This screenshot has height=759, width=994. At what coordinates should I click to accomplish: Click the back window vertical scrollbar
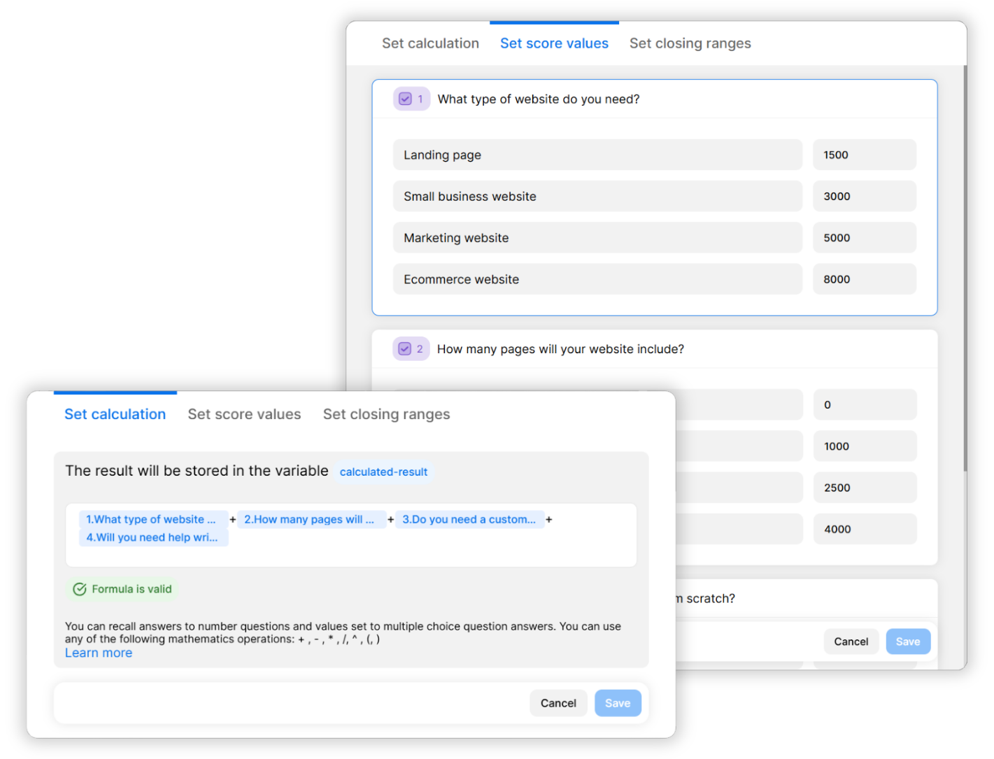(965, 268)
